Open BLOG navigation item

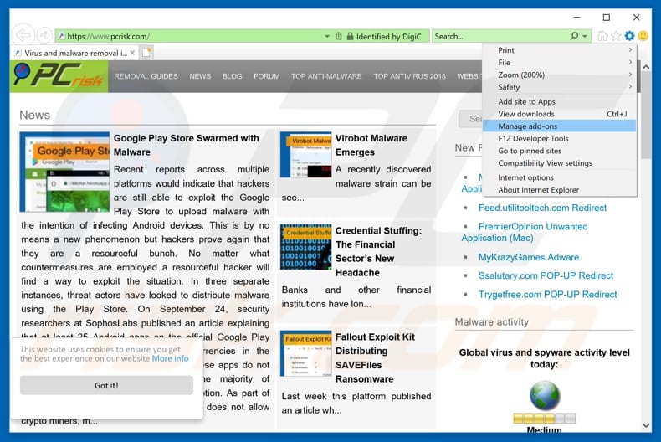[233, 76]
